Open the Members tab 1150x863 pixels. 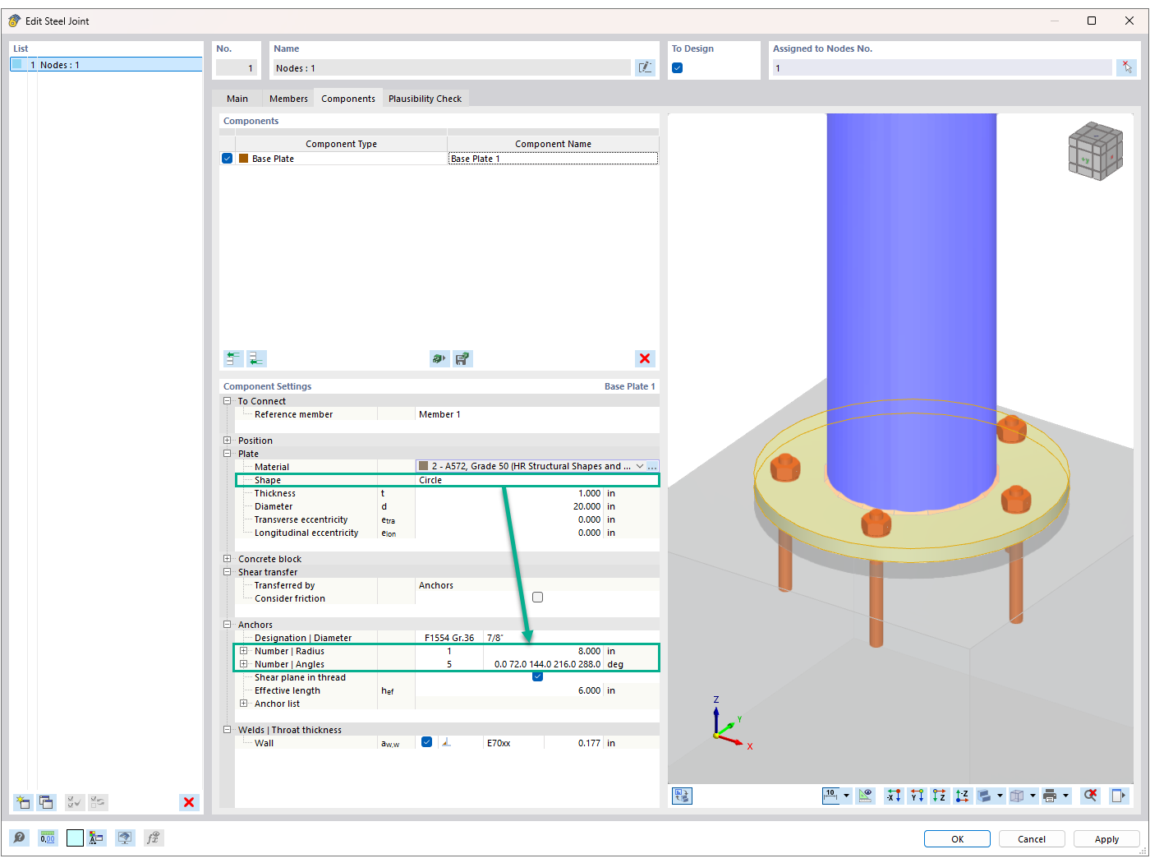tap(287, 98)
